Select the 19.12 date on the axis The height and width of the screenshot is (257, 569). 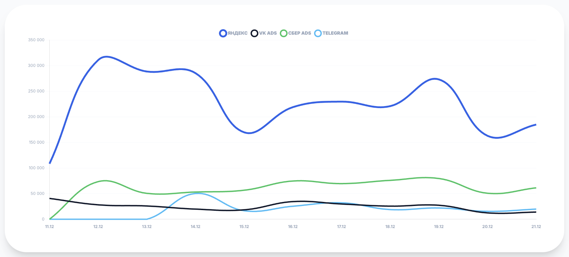coord(439,227)
